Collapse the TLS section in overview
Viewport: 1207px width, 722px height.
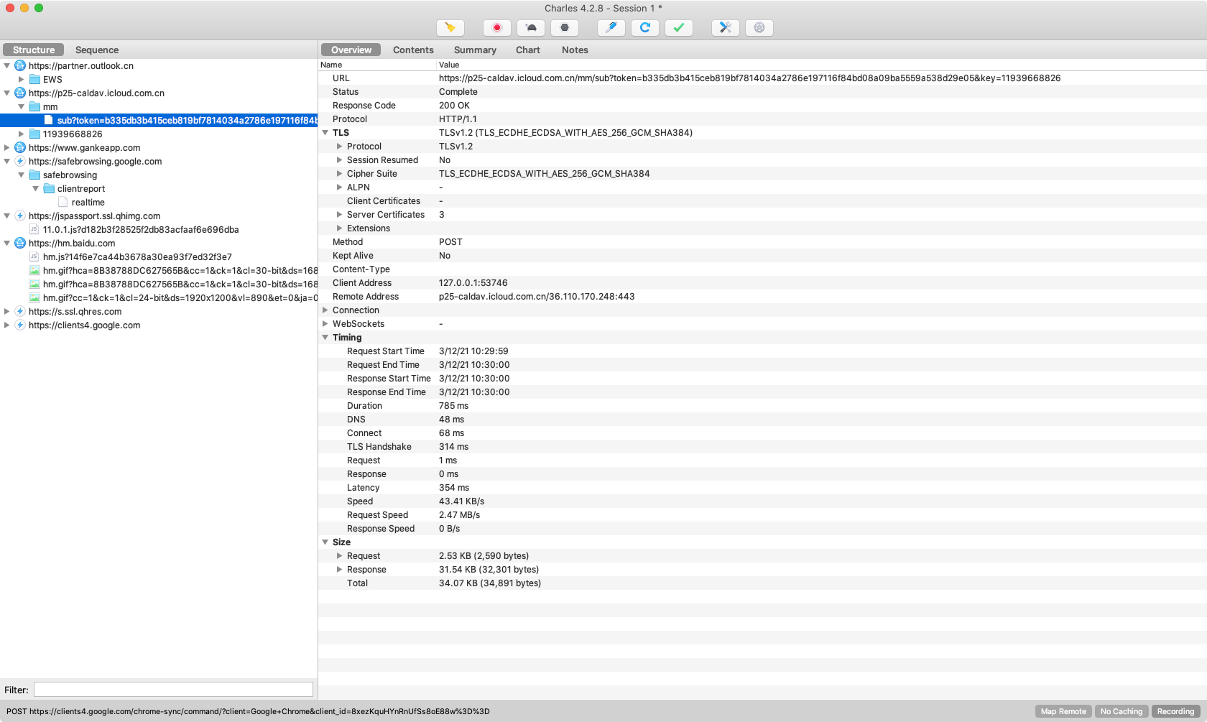pyautogui.click(x=325, y=133)
